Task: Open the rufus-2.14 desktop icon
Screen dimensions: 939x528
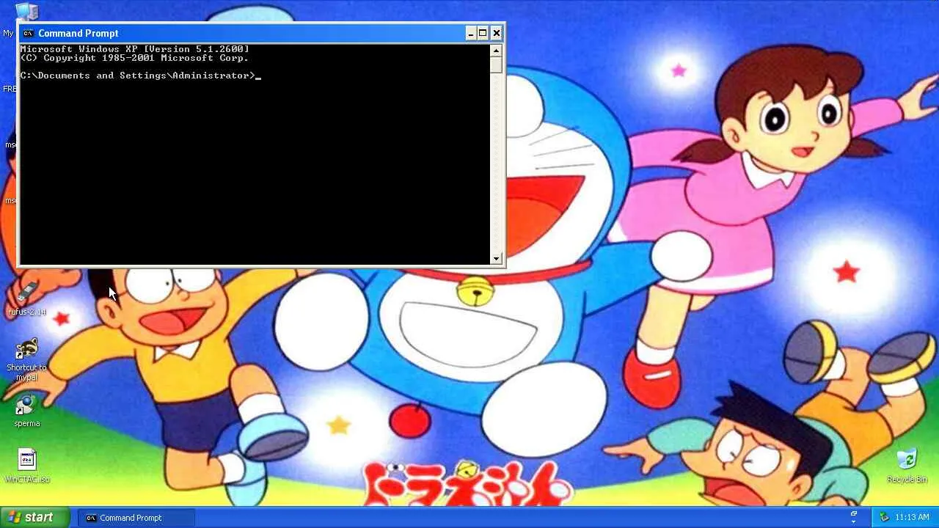Action: [x=26, y=293]
